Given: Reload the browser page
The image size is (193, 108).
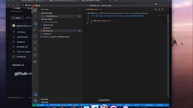Looking at the screenshot, I should [x=17, y=5].
